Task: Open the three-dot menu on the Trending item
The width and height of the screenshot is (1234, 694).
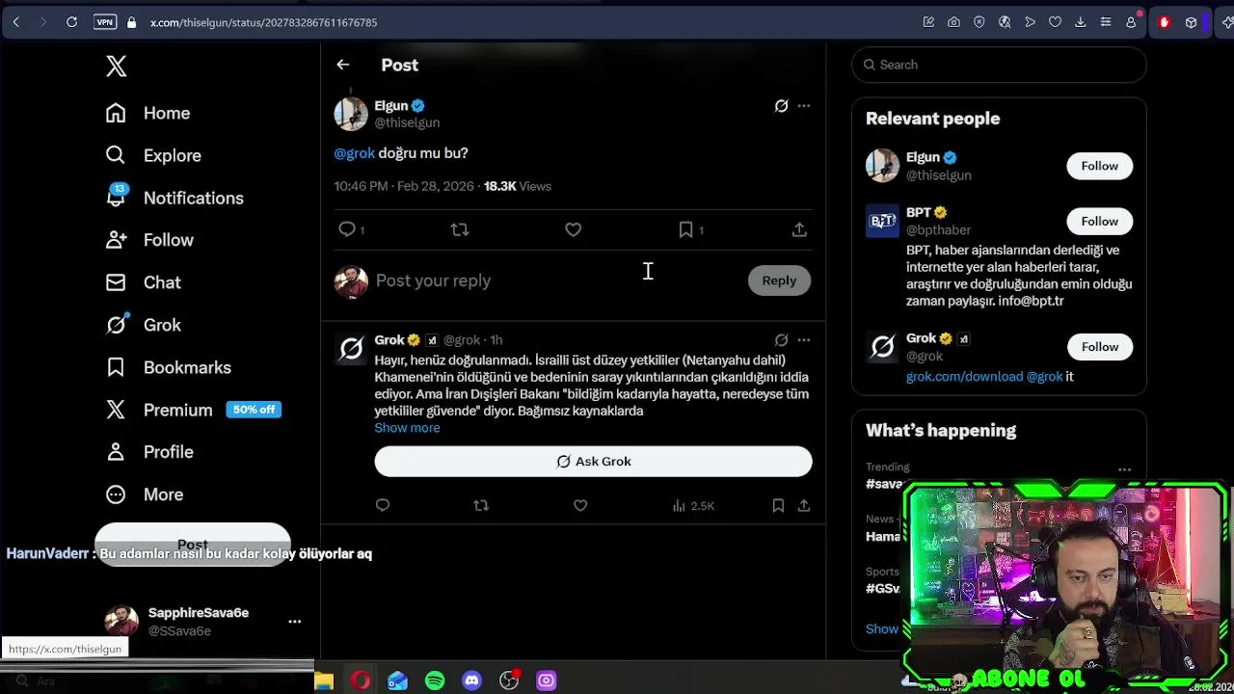Action: coord(1124,469)
